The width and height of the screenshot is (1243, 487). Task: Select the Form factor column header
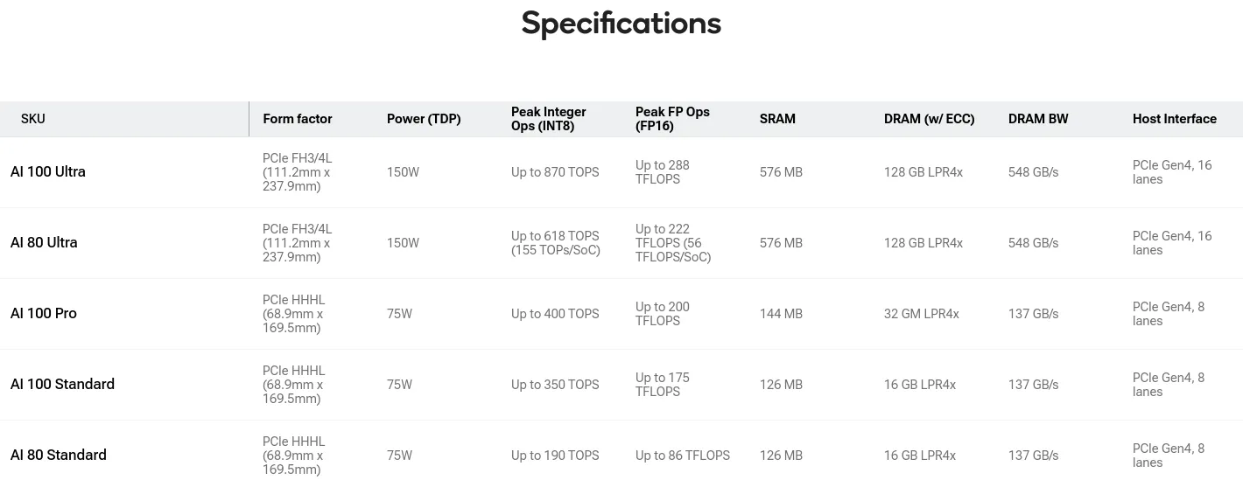pos(298,119)
